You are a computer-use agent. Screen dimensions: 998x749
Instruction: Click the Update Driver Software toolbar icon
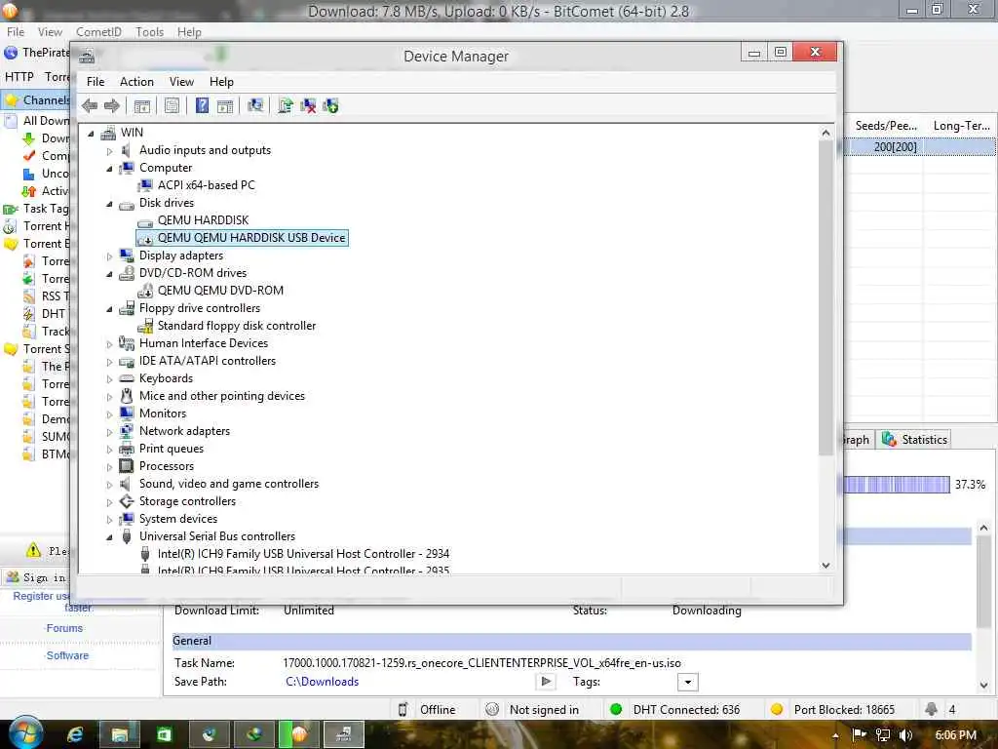pyautogui.click(x=286, y=105)
